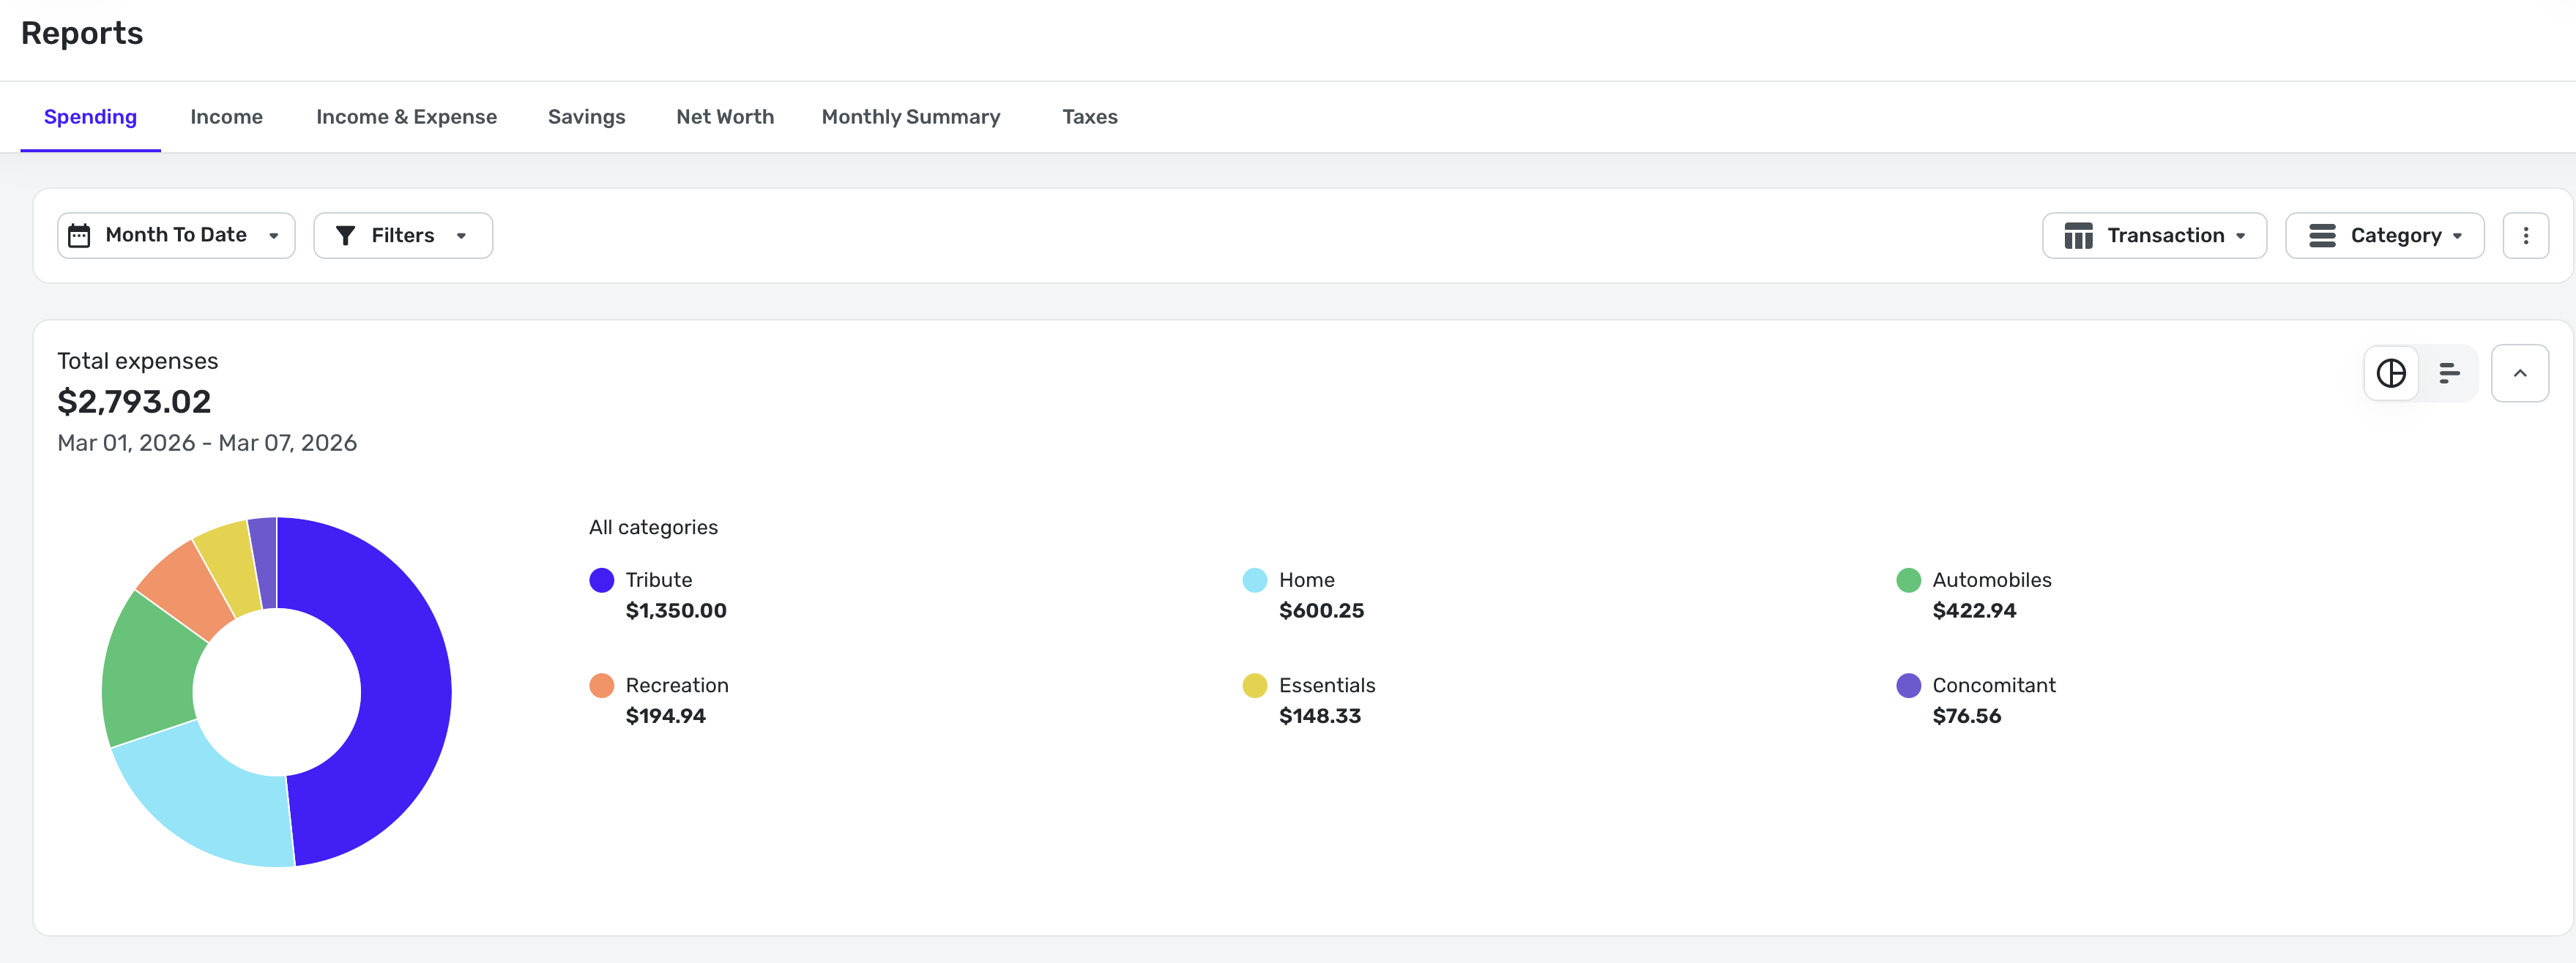Switch to bar chart view
The height and width of the screenshot is (963, 2576).
tap(2448, 372)
